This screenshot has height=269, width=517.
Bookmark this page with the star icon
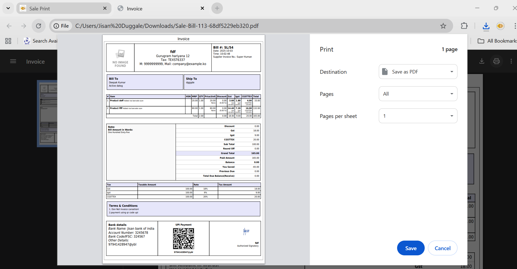(443, 26)
